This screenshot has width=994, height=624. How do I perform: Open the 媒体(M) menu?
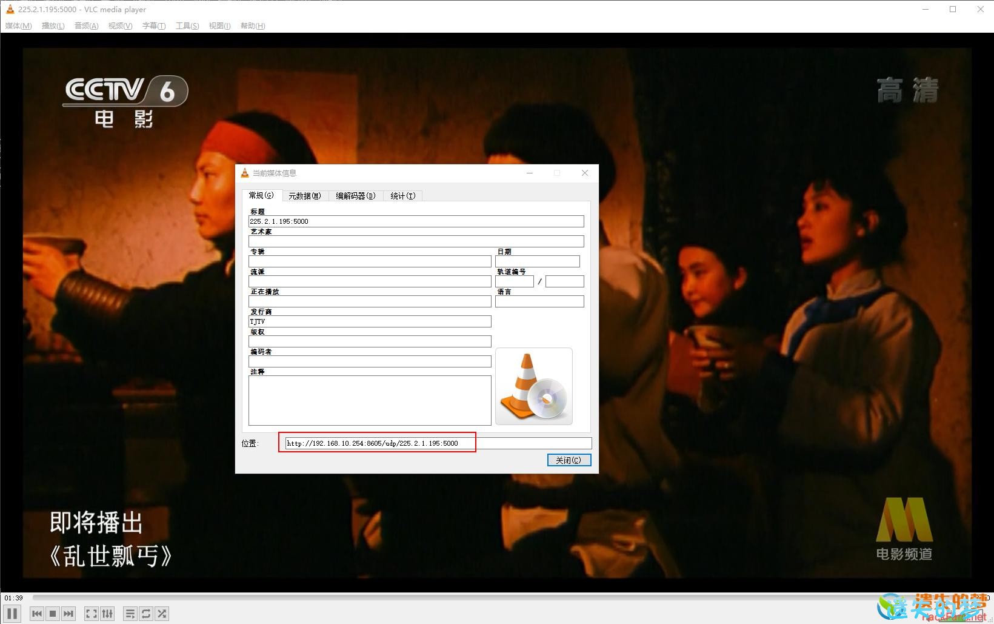point(18,25)
